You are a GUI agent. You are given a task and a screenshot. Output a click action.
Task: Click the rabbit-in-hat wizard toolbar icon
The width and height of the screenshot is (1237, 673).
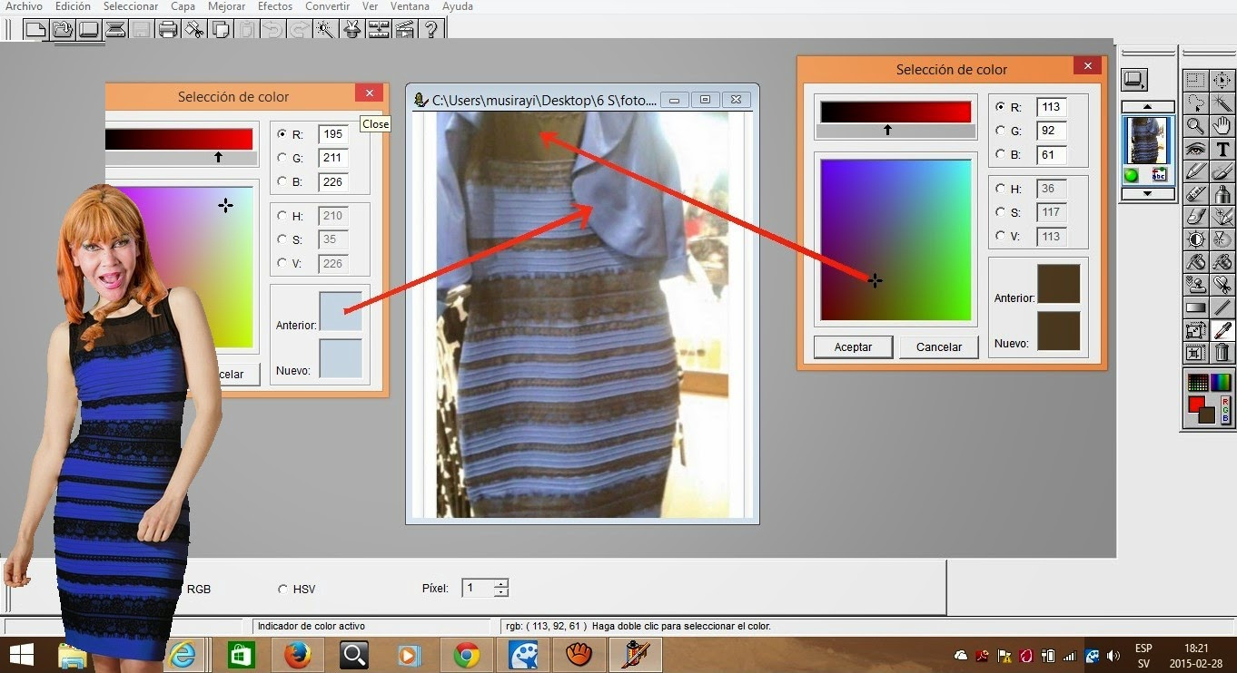[x=351, y=29]
